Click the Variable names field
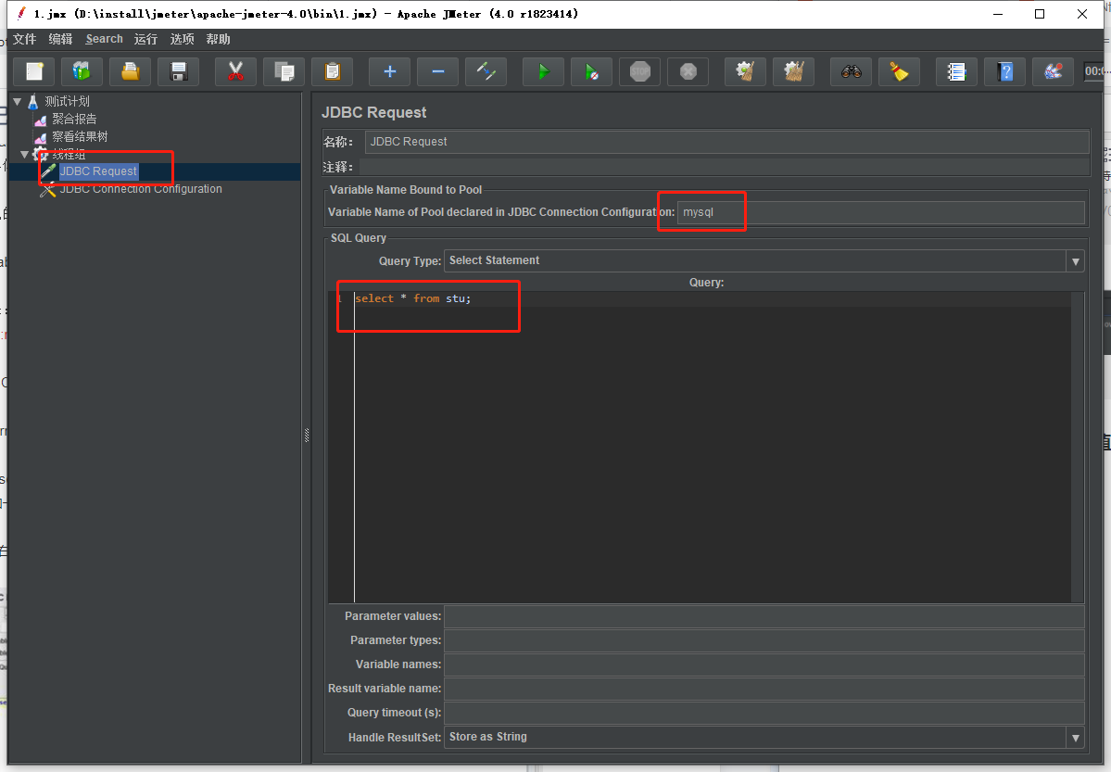The width and height of the screenshot is (1111, 772). click(x=764, y=664)
